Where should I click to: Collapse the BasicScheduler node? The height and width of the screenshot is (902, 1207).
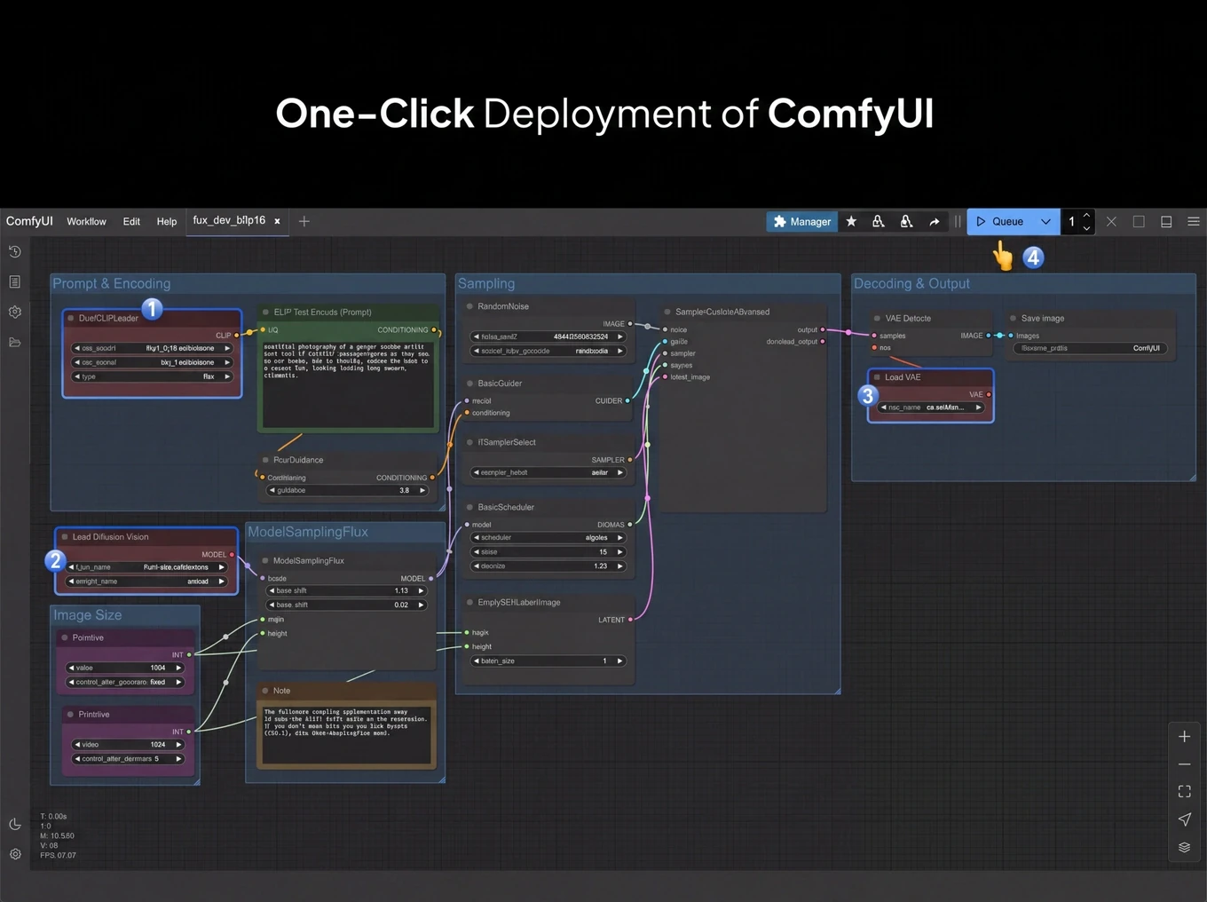(469, 507)
